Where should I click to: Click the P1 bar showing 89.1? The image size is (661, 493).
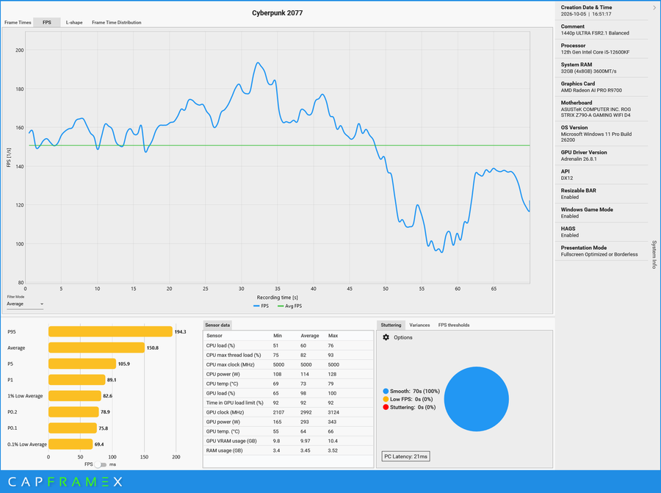coord(76,380)
